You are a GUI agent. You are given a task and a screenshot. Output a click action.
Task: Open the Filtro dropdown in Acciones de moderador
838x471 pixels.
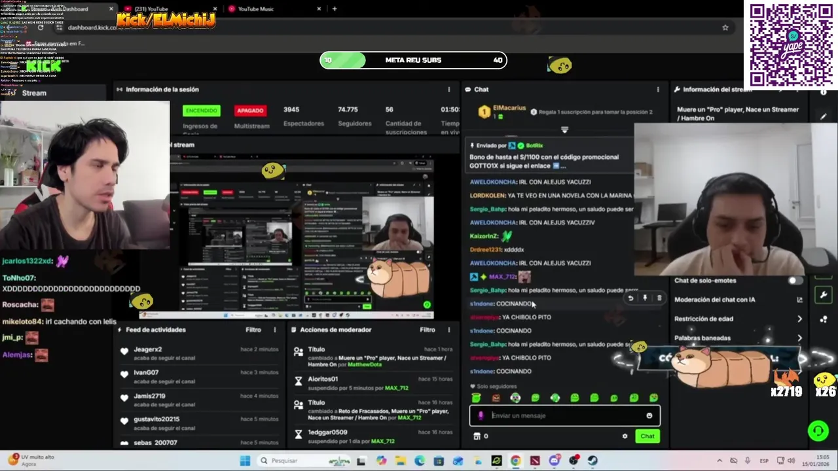click(x=428, y=330)
